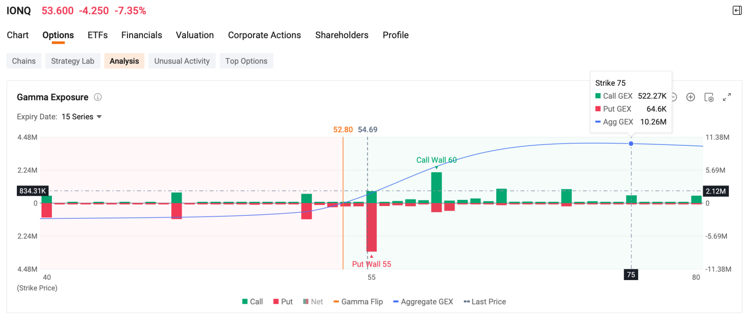Click the strike 75 point on Aggregate GEX line
The height and width of the screenshot is (315, 747).
[x=631, y=144]
